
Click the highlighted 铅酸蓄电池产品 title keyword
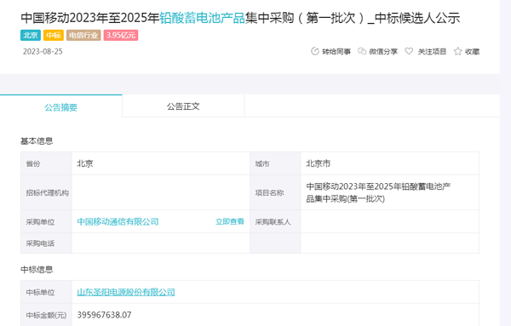tap(202, 18)
